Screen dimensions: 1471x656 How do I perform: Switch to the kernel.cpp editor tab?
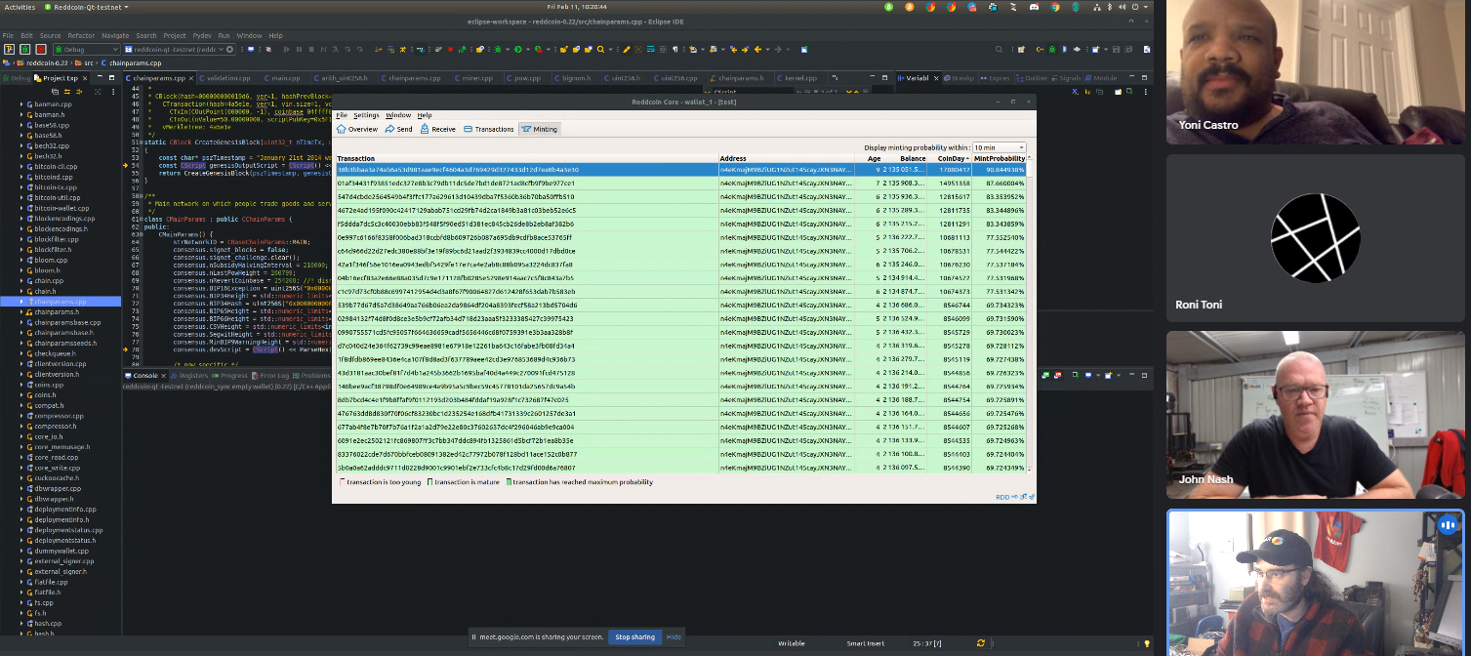click(799, 78)
